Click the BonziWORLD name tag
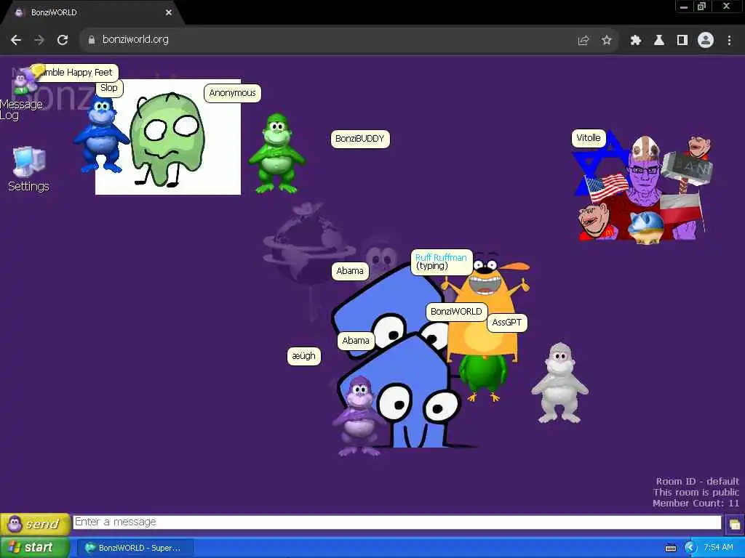Image resolution: width=745 pixels, height=558 pixels. 456,312
